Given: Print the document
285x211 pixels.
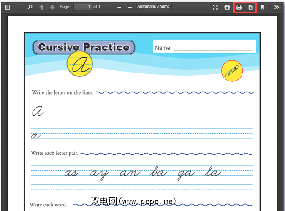Looking at the screenshot, I should tap(239, 7).
